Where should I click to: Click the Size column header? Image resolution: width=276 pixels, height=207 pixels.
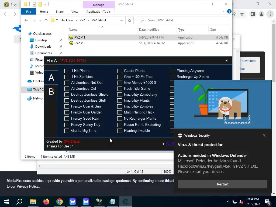[x=213, y=30]
